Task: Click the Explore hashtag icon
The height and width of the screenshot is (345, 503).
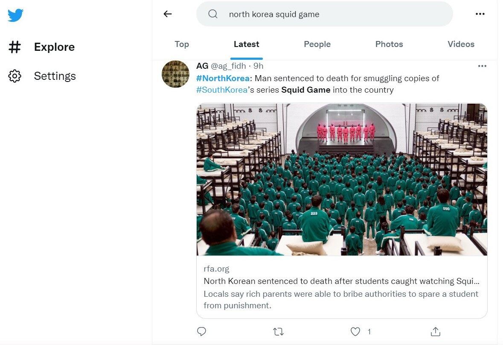Action: [15, 47]
